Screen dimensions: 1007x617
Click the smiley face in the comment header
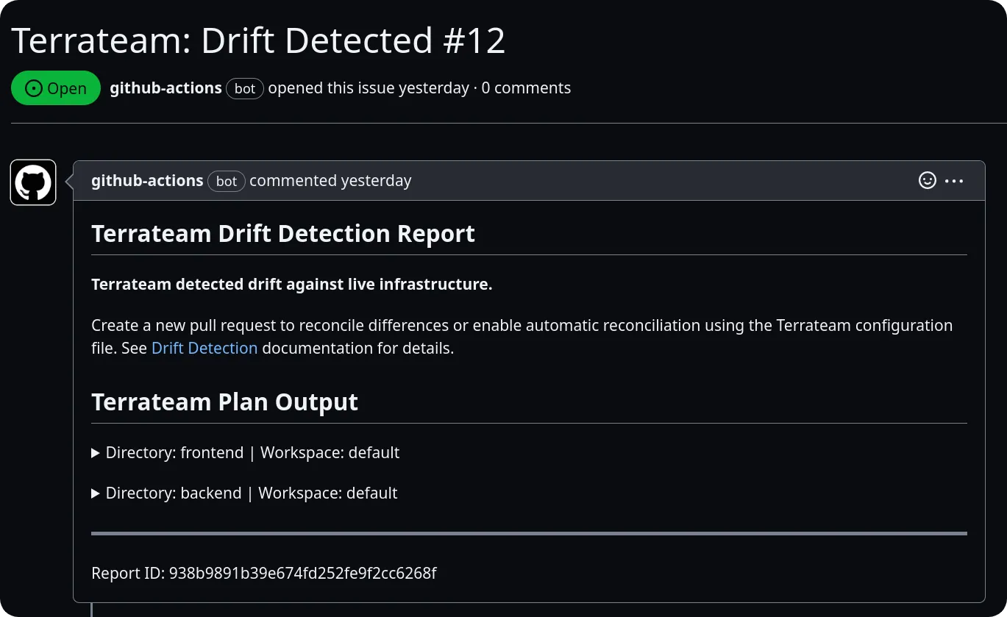928,180
